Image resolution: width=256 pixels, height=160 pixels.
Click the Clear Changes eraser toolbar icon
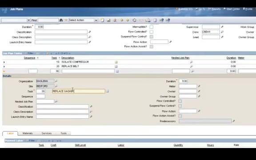pos(115,20)
